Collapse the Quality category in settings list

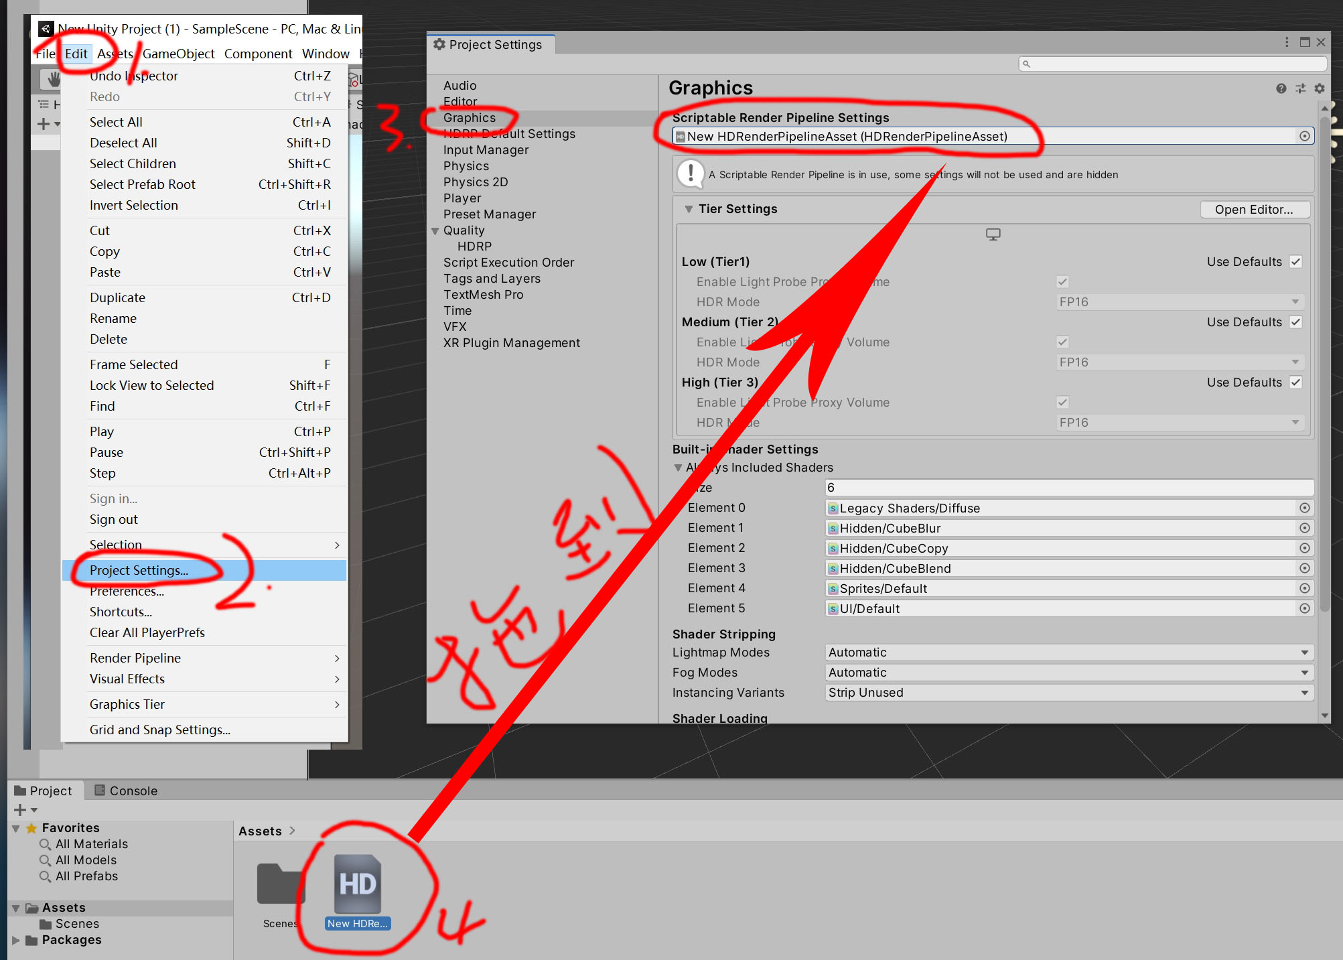[x=435, y=231]
